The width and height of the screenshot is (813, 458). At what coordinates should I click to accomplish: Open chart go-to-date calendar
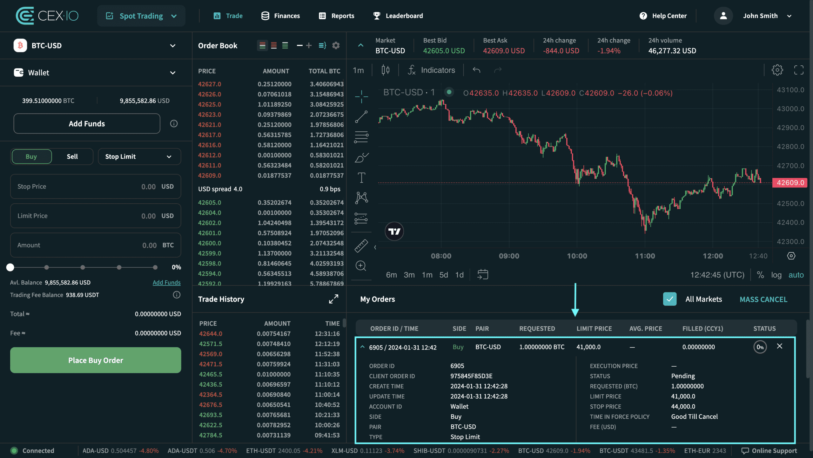point(482,274)
